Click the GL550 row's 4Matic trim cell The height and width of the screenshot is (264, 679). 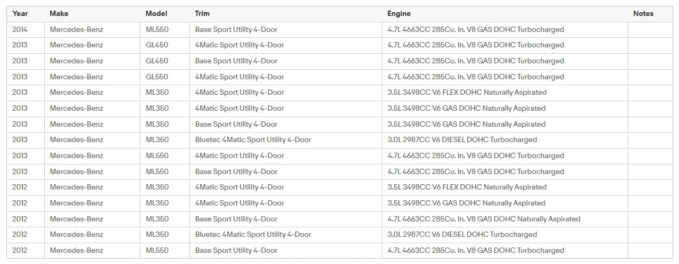pyautogui.click(x=286, y=77)
